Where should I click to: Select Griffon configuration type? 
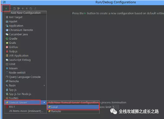click(25, 47)
